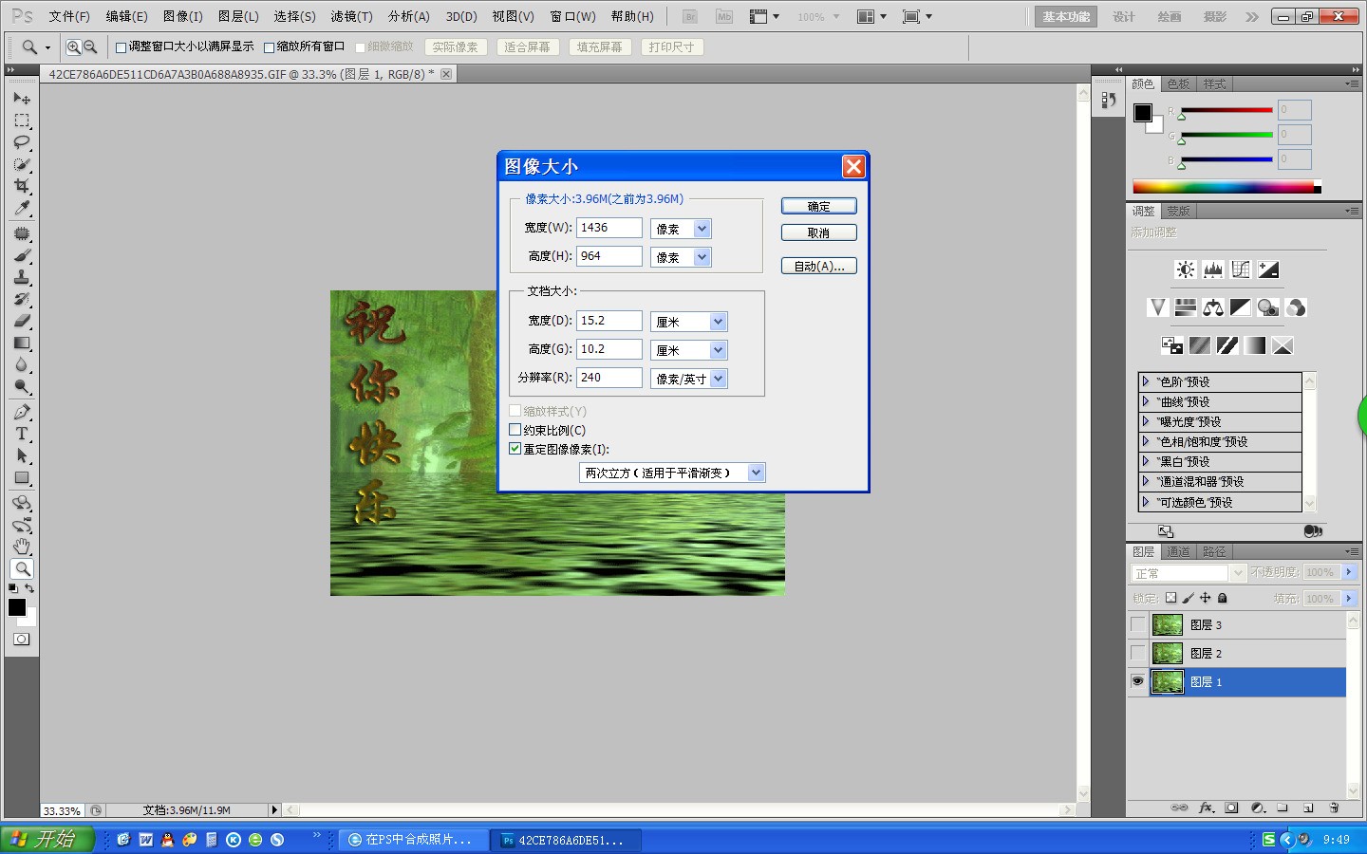The height and width of the screenshot is (854, 1367).
Task: Open the Filter menu
Action: [x=351, y=16]
